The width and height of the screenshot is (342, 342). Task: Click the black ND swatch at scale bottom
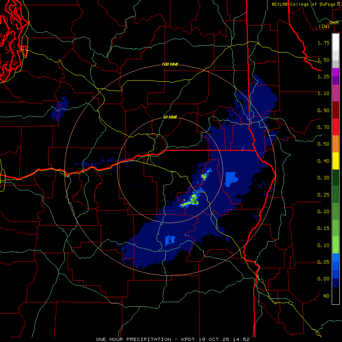[336, 296]
